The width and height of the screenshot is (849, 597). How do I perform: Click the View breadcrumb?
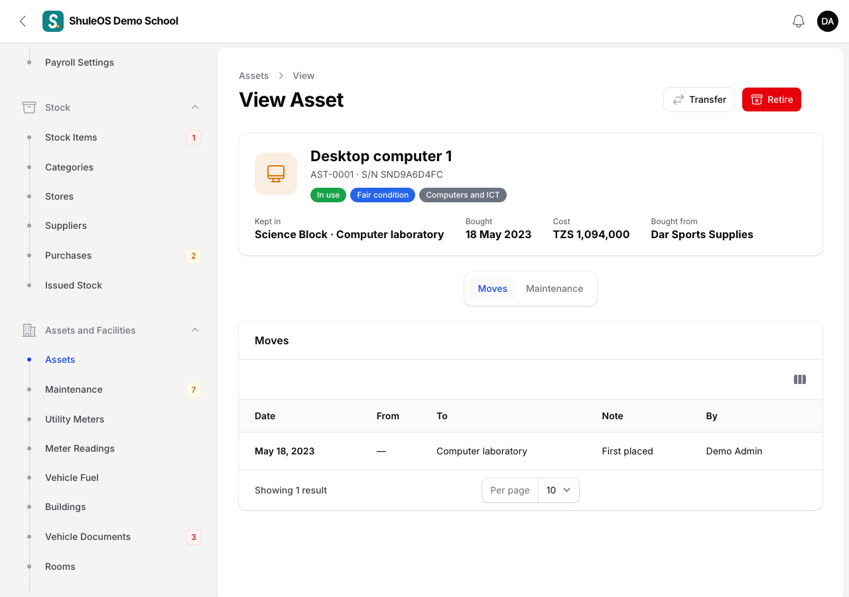(304, 76)
